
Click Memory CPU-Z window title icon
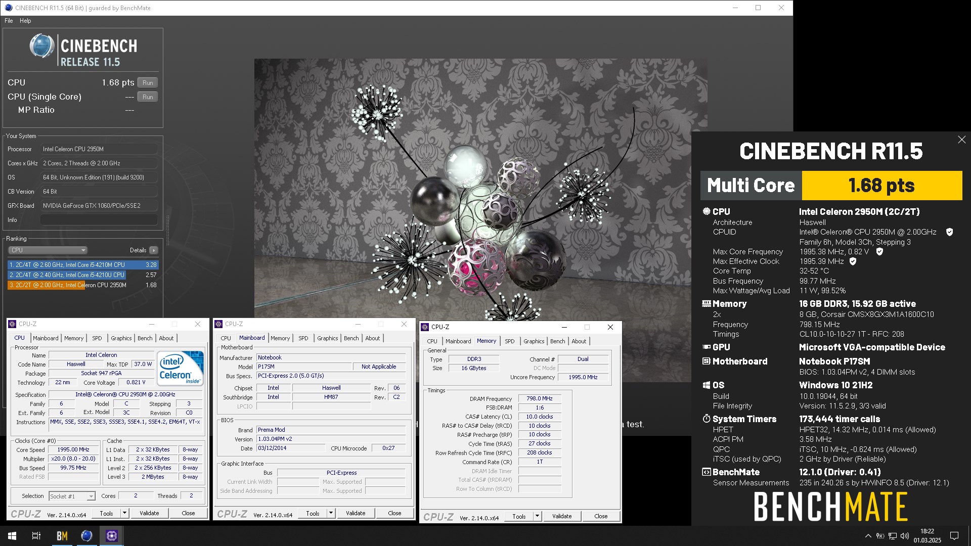point(425,327)
